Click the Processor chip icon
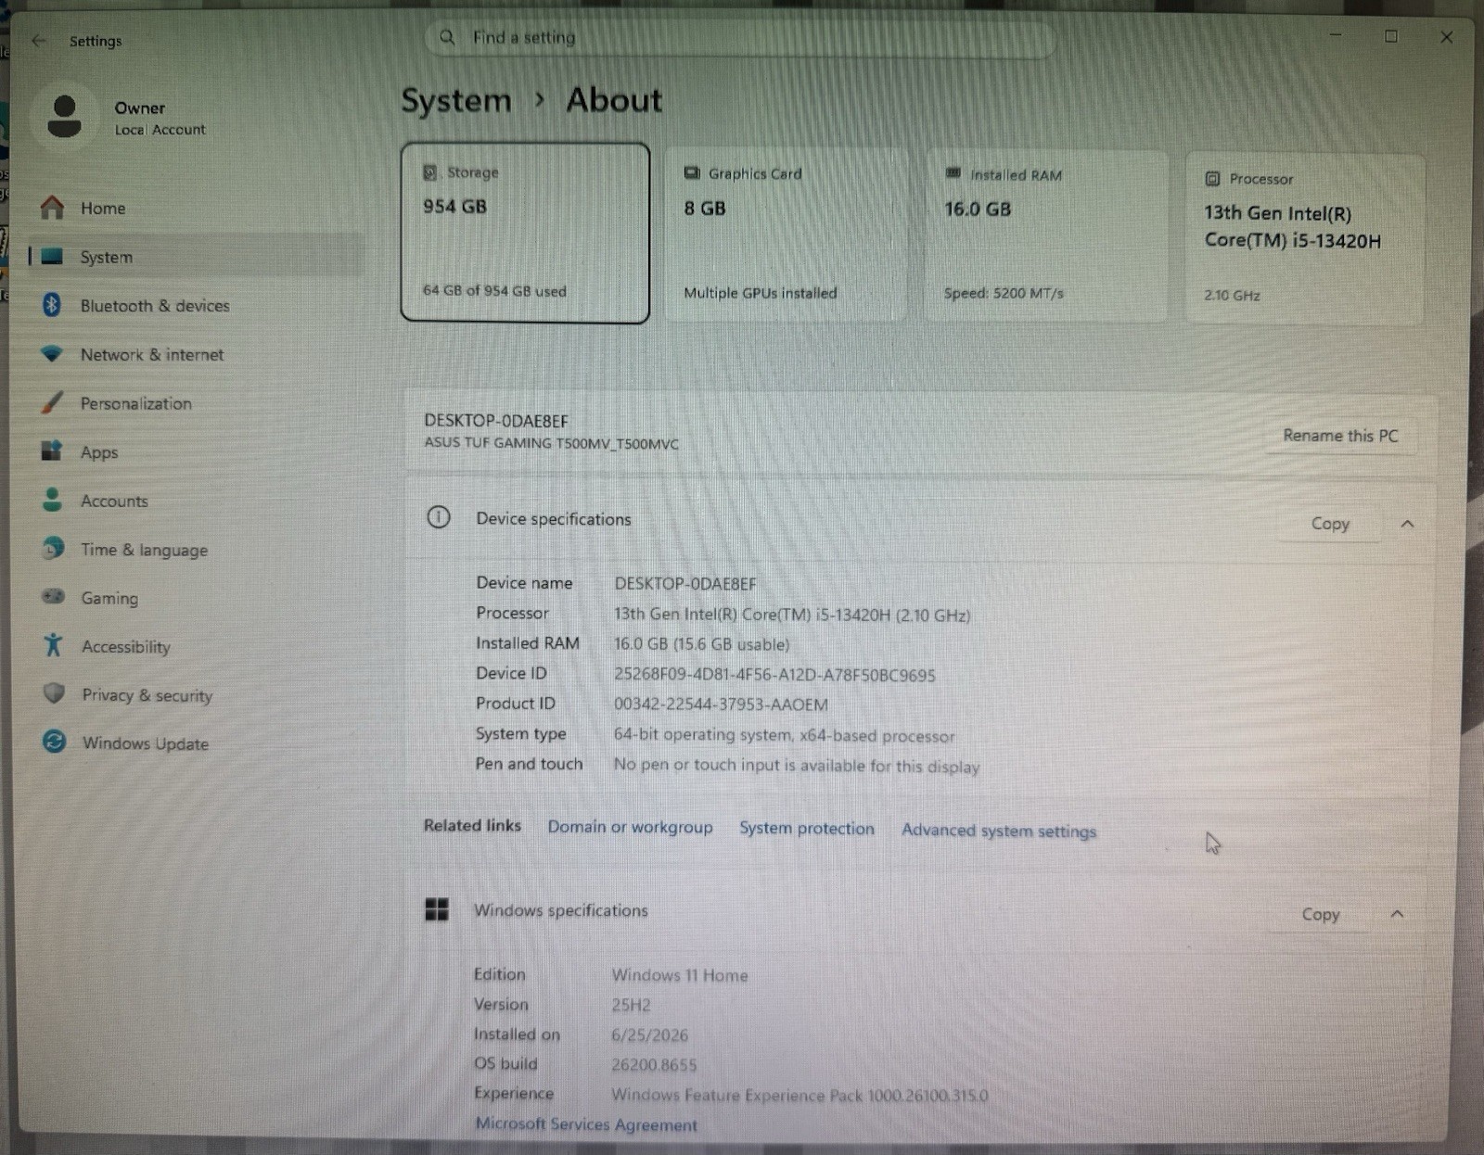 1212,179
